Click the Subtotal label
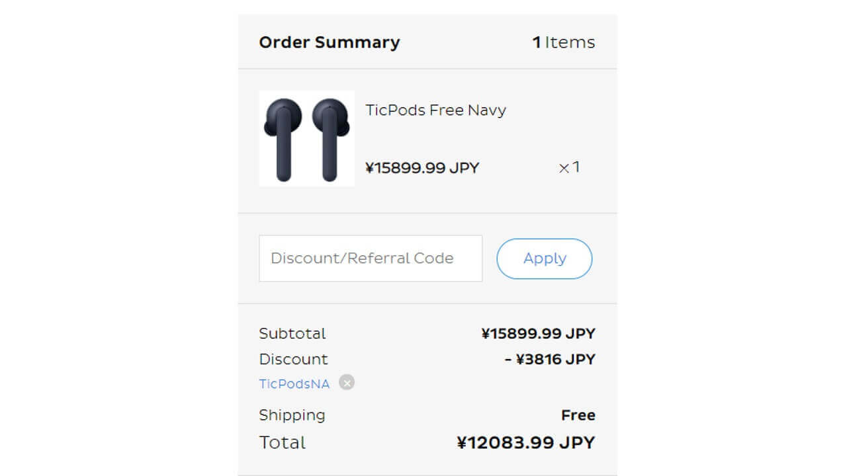 pyautogui.click(x=292, y=334)
